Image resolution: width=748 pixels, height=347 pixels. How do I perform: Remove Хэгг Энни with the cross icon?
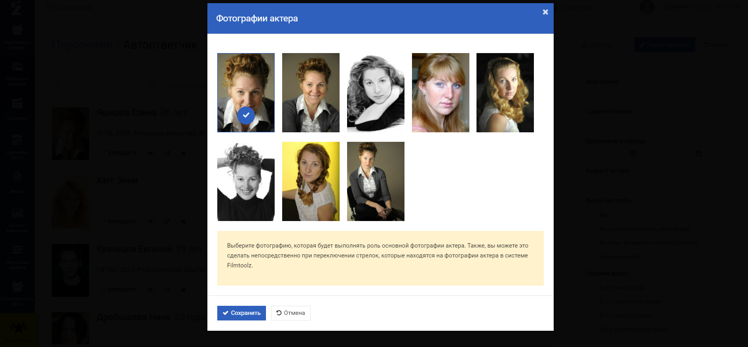click(183, 221)
